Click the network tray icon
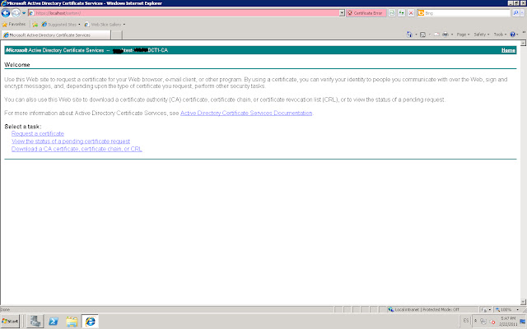 483,322
